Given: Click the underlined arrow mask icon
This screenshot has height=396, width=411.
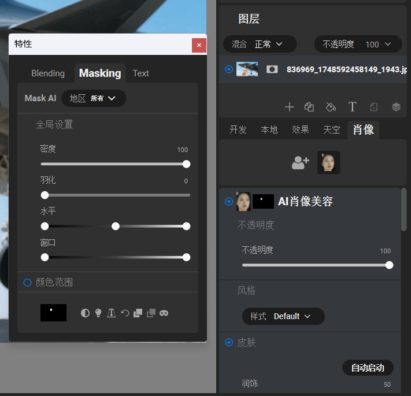Looking at the screenshot, I should pyautogui.click(x=112, y=313).
